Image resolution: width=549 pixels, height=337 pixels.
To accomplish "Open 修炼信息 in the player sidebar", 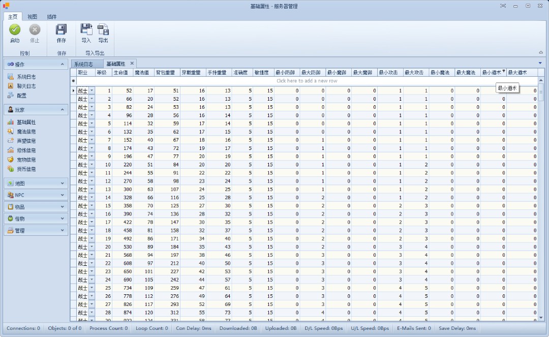I will point(26,150).
